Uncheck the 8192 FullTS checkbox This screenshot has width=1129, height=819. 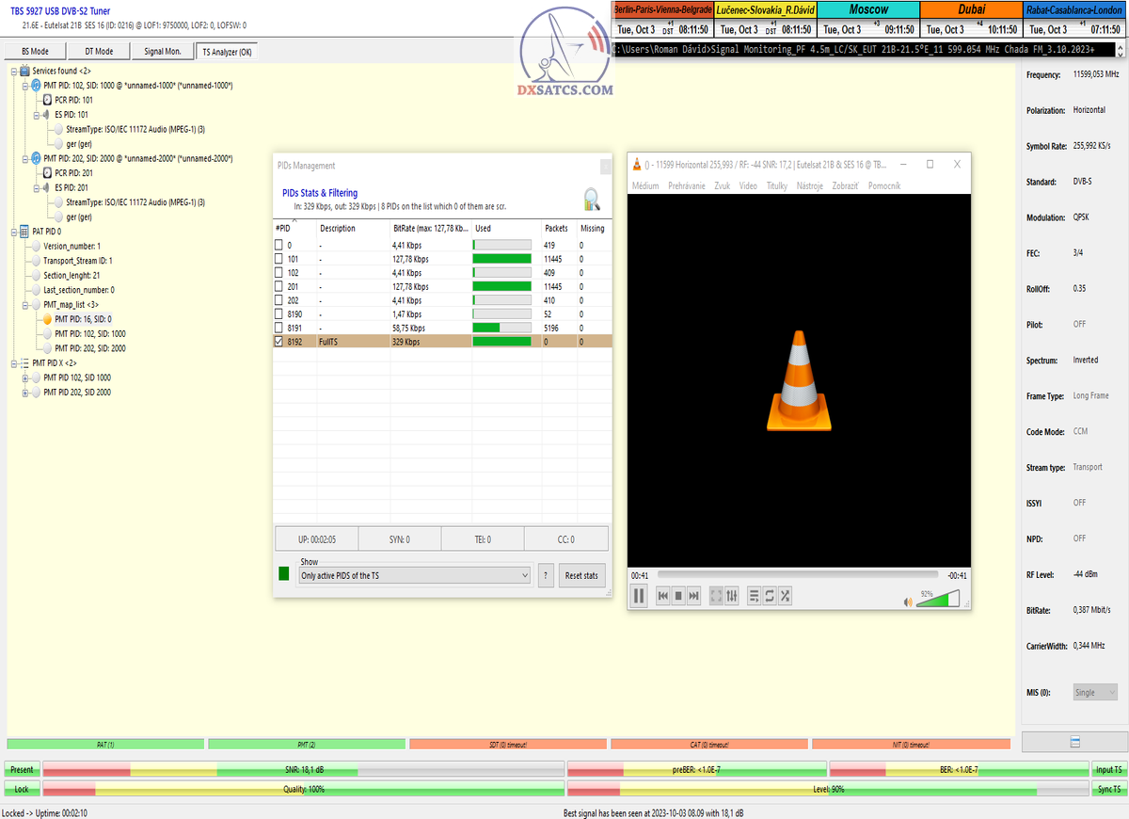[278, 342]
